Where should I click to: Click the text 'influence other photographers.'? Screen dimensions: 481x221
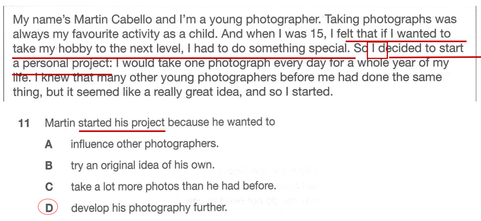[x=145, y=144]
